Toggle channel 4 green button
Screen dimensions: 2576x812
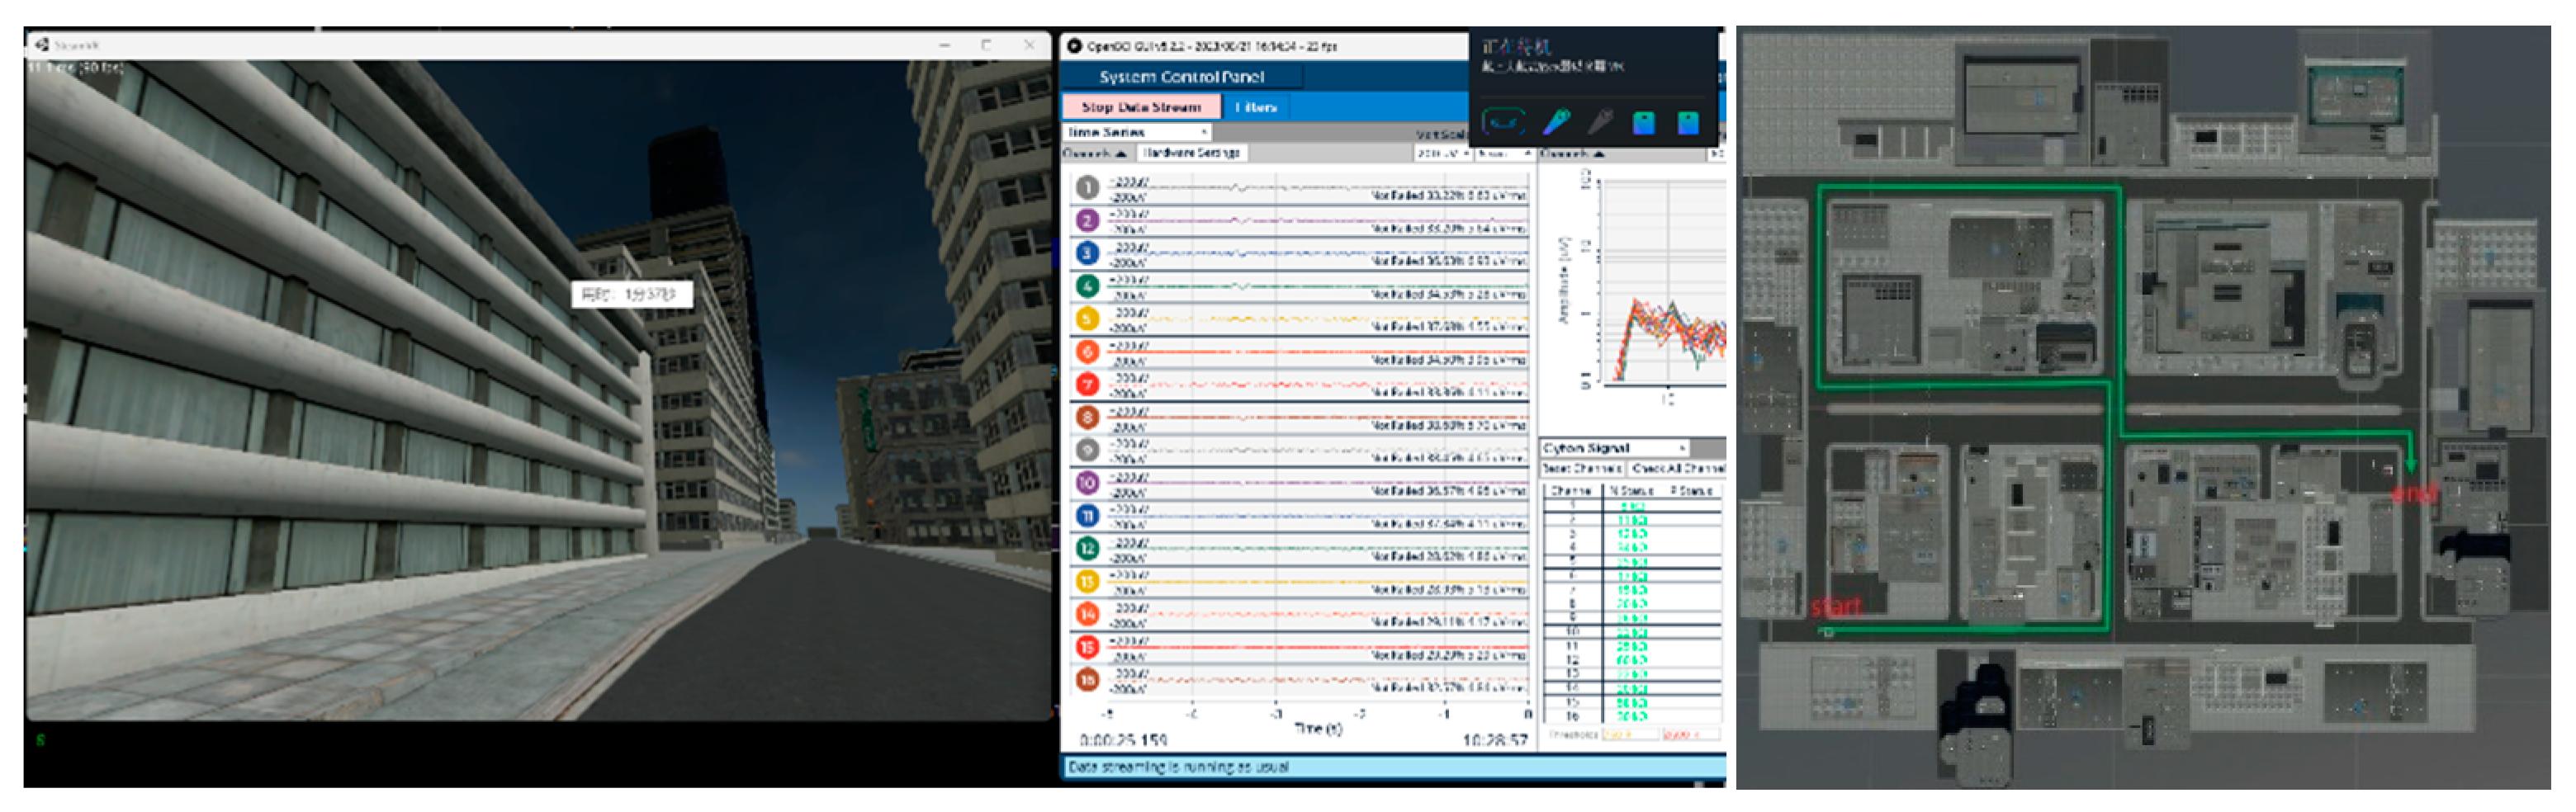[x=1087, y=287]
